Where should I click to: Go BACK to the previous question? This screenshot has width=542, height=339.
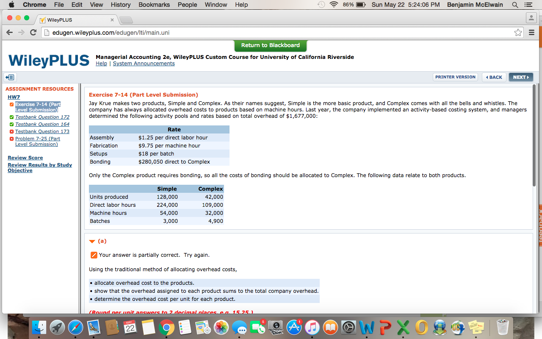click(494, 77)
